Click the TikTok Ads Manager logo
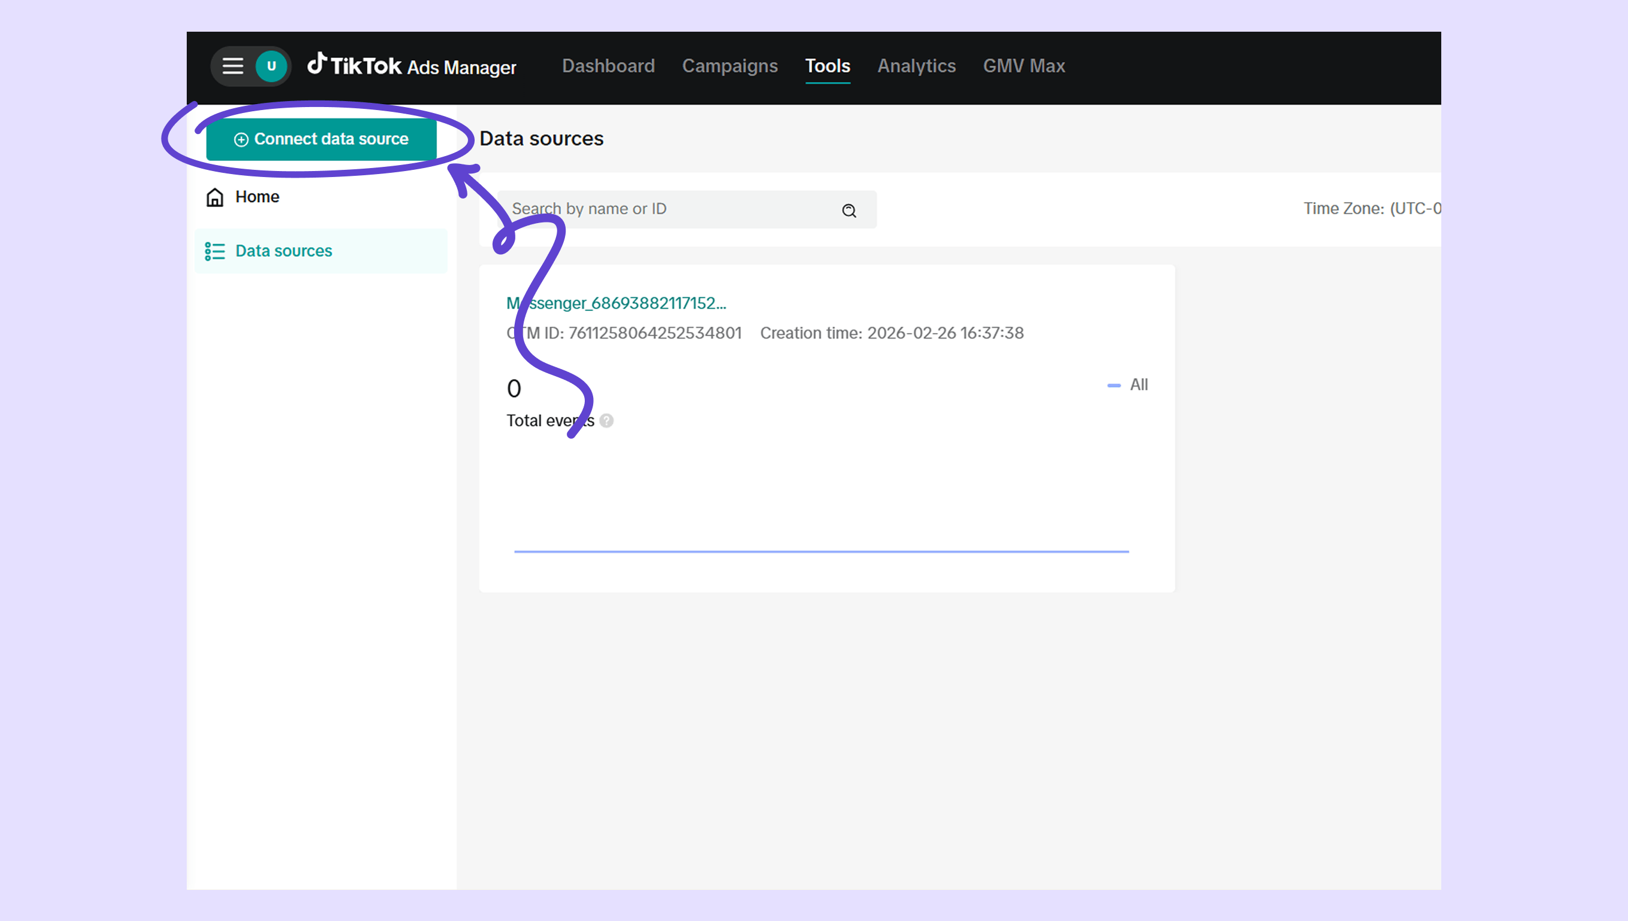This screenshot has width=1628, height=921. (x=412, y=66)
